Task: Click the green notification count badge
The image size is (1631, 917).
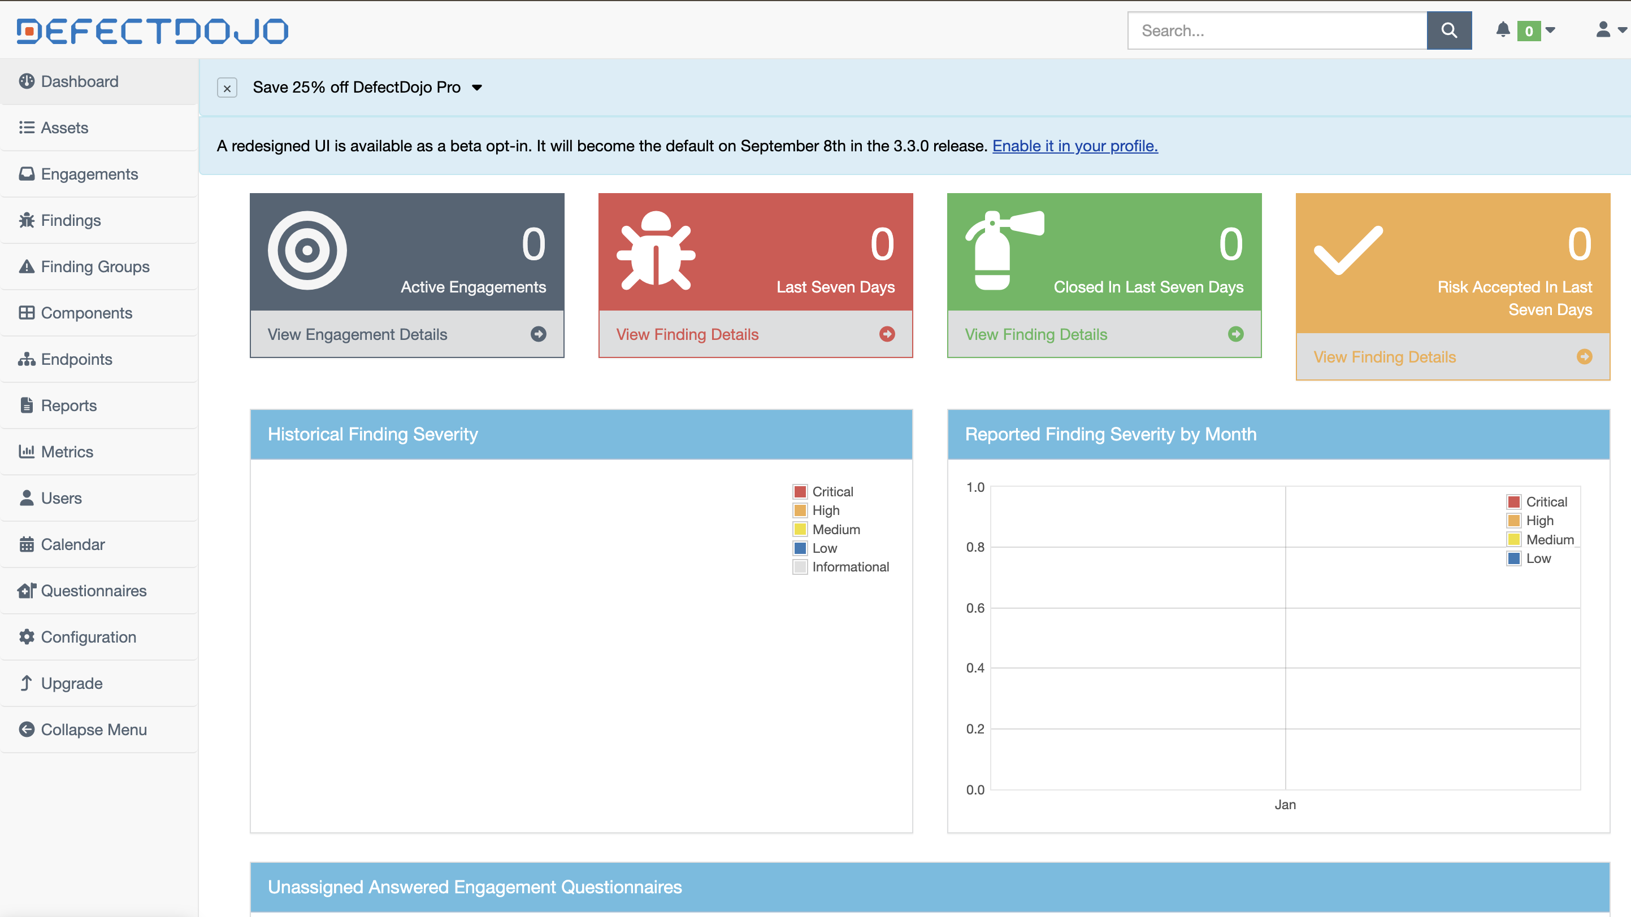Action: click(x=1529, y=30)
